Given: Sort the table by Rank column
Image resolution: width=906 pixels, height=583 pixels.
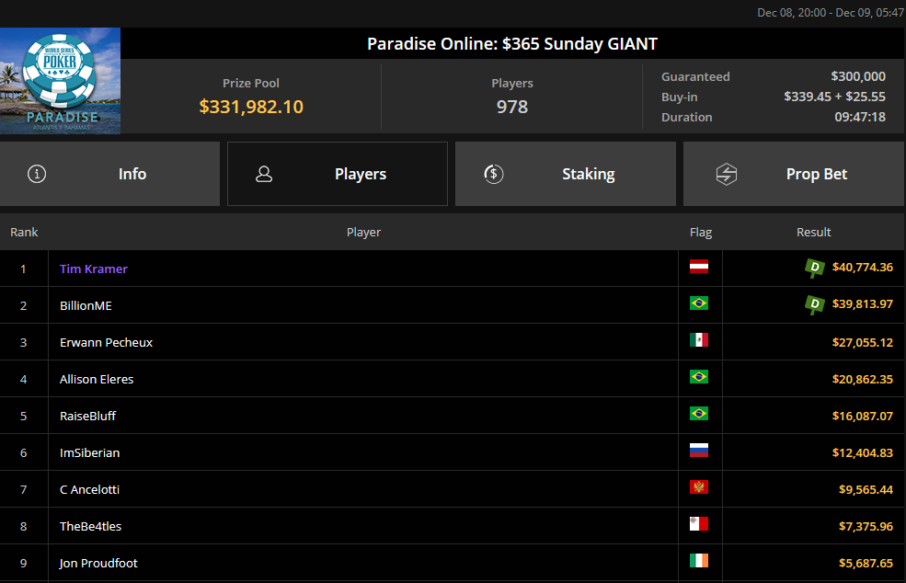Looking at the screenshot, I should 24,232.
